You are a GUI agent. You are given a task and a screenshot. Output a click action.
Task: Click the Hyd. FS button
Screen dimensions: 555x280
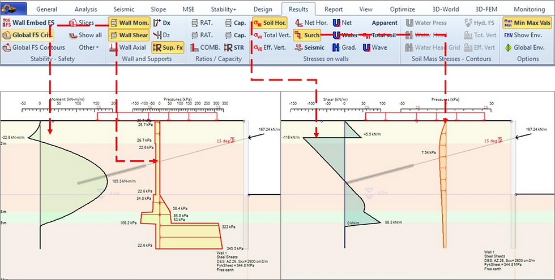click(479, 23)
